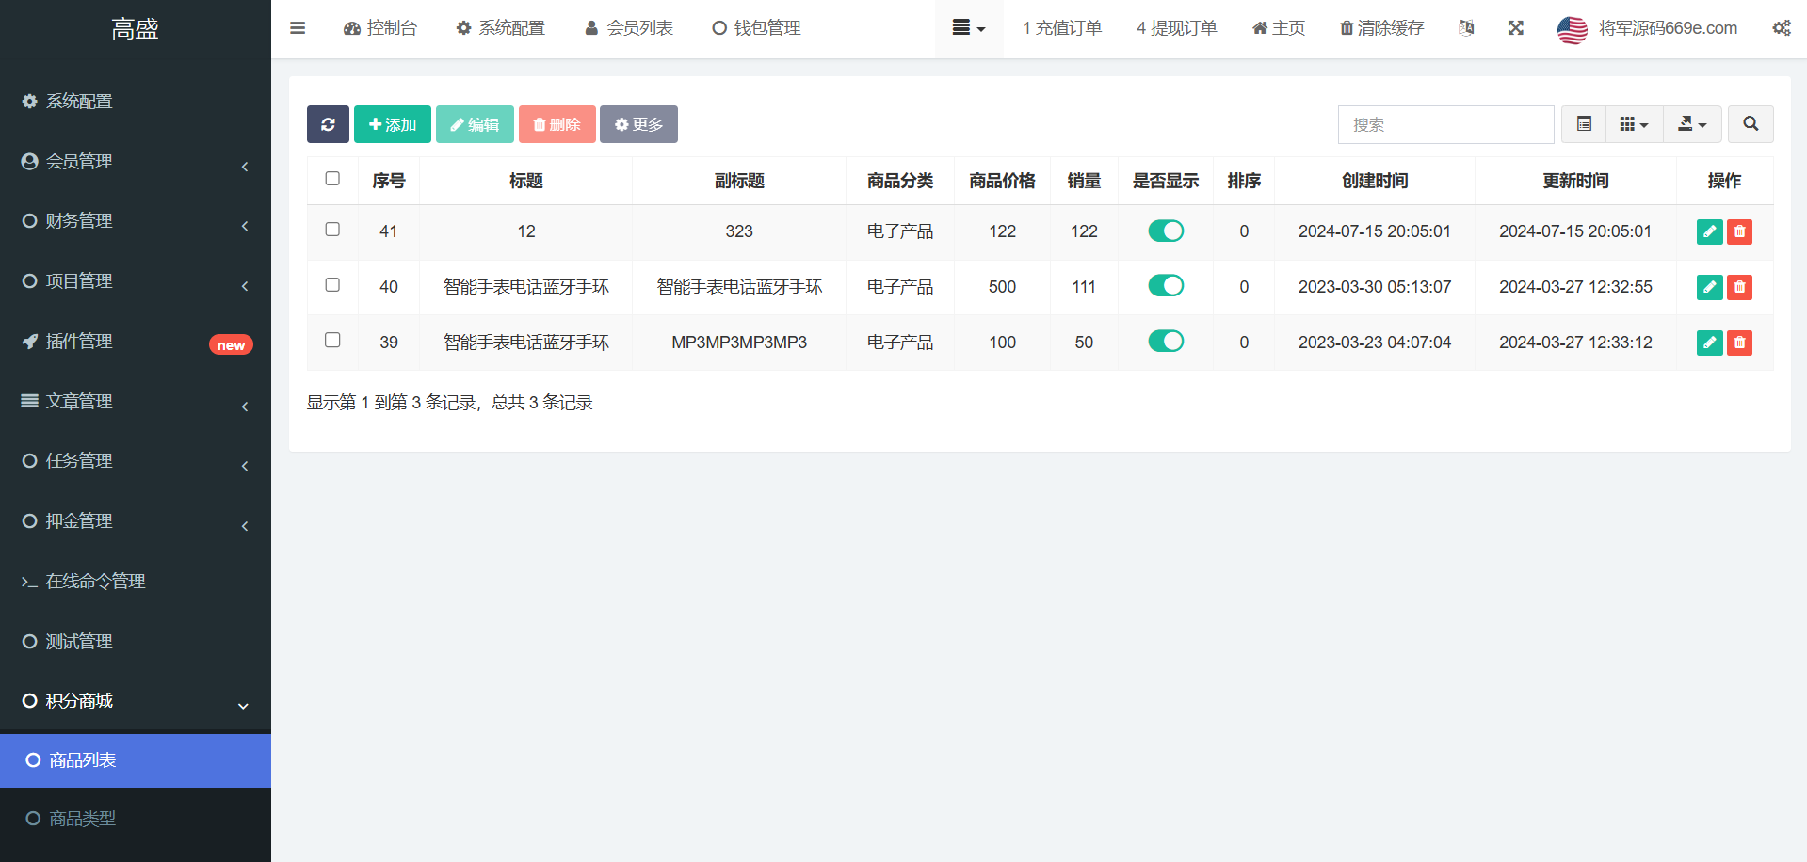1807x862 pixels.
Task: Click the 添加 button
Action: [x=393, y=124]
